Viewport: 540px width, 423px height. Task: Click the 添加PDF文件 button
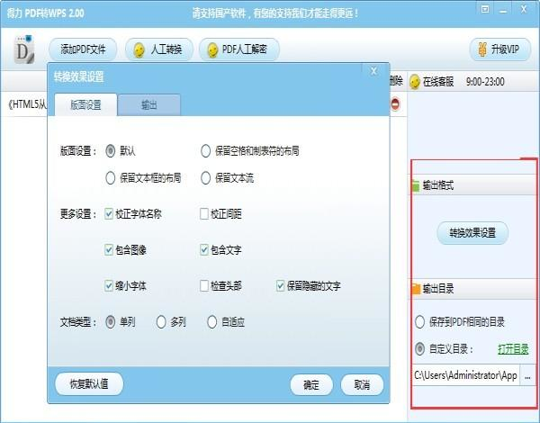[83, 49]
